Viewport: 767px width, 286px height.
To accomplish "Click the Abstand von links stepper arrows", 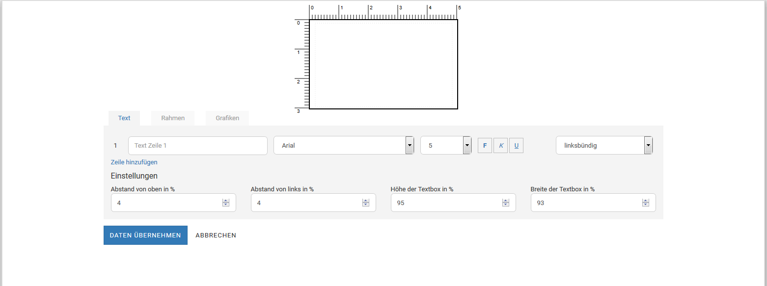I will point(366,203).
